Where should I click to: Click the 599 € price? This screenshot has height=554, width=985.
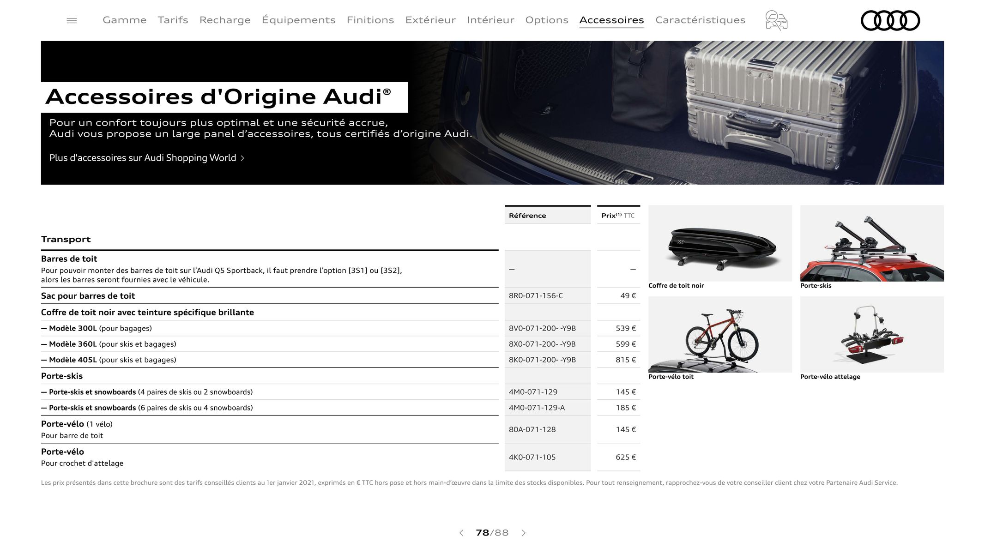tap(626, 344)
